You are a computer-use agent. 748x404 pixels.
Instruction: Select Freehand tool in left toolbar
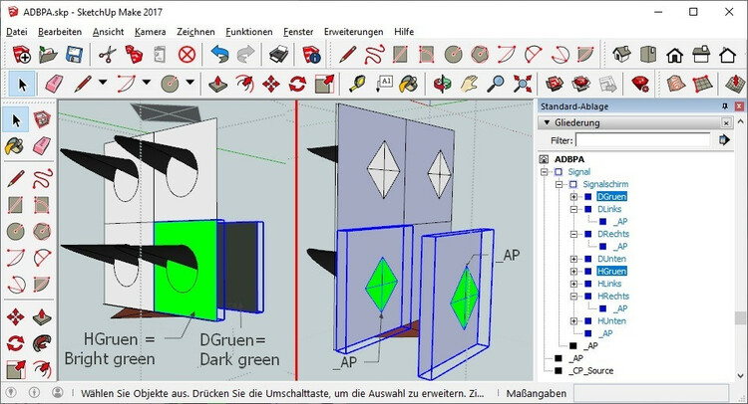coord(42,179)
